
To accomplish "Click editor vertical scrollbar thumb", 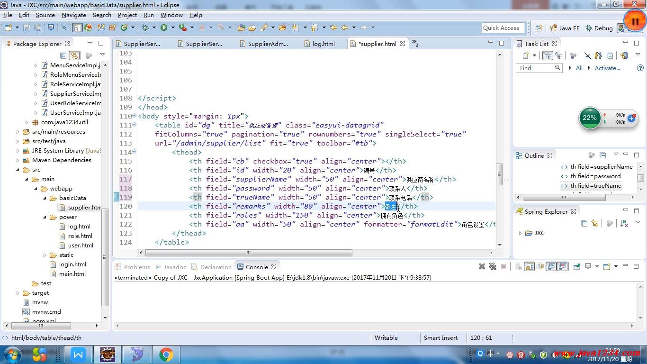I will 499,174.
